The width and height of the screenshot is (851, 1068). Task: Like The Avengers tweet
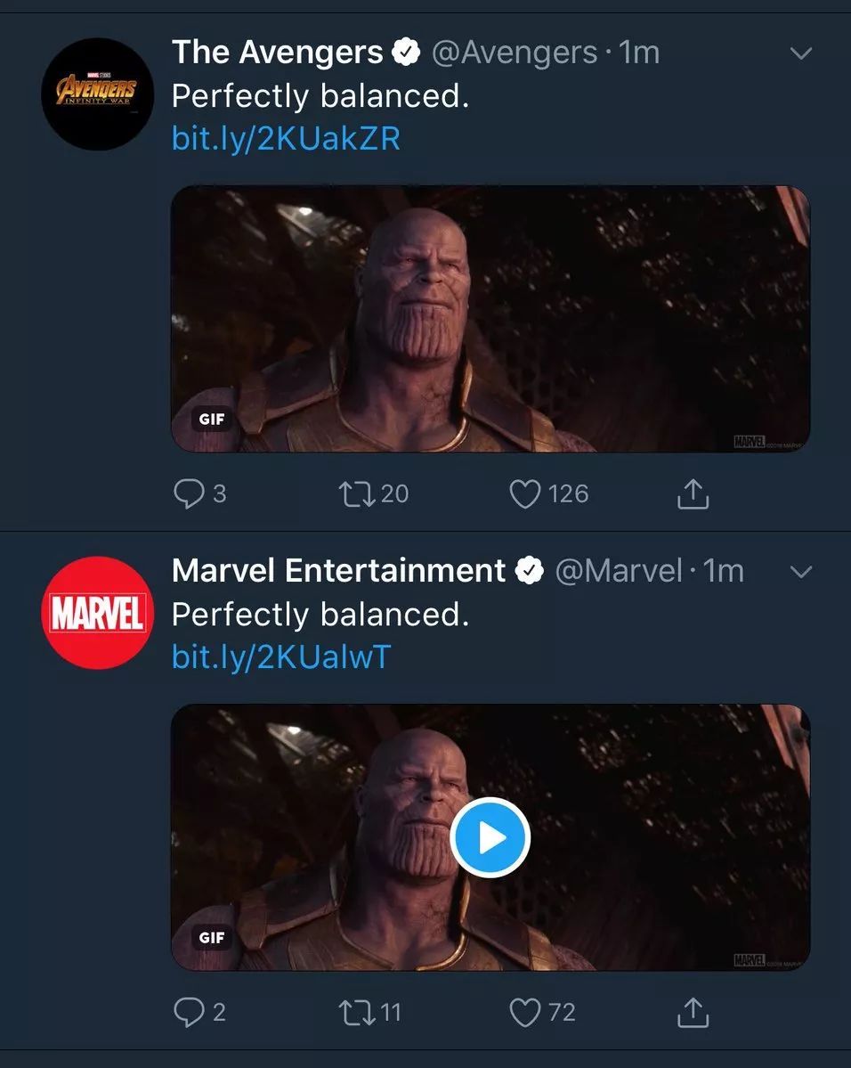click(525, 493)
